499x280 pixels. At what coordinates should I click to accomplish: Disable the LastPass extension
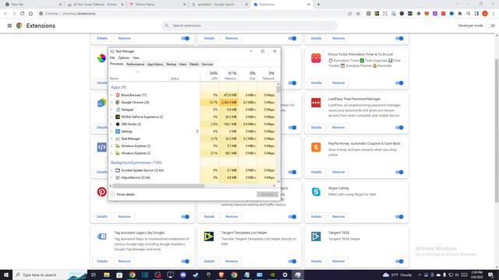pyautogui.click(x=399, y=128)
